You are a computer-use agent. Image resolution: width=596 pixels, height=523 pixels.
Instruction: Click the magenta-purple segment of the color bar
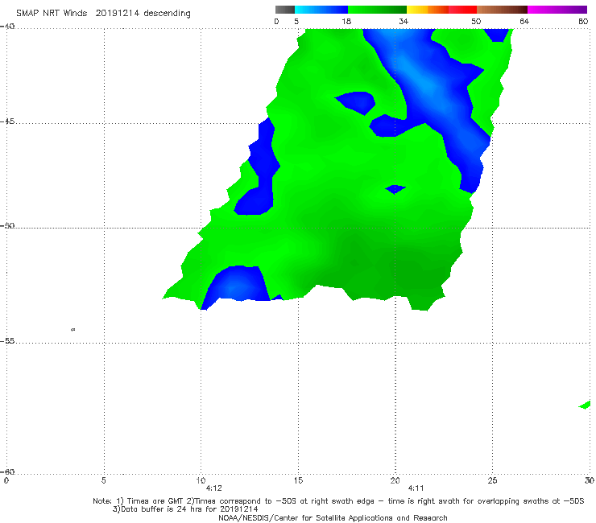pyautogui.click(x=557, y=10)
